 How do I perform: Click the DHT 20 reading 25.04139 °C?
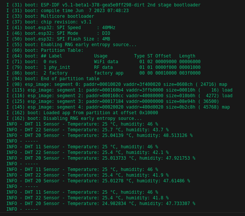click(x=99, y=135)
